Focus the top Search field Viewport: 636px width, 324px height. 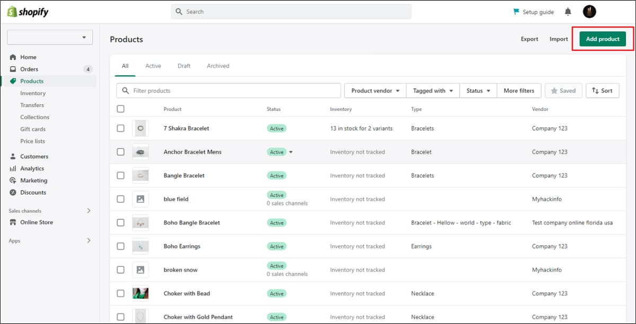point(291,12)
